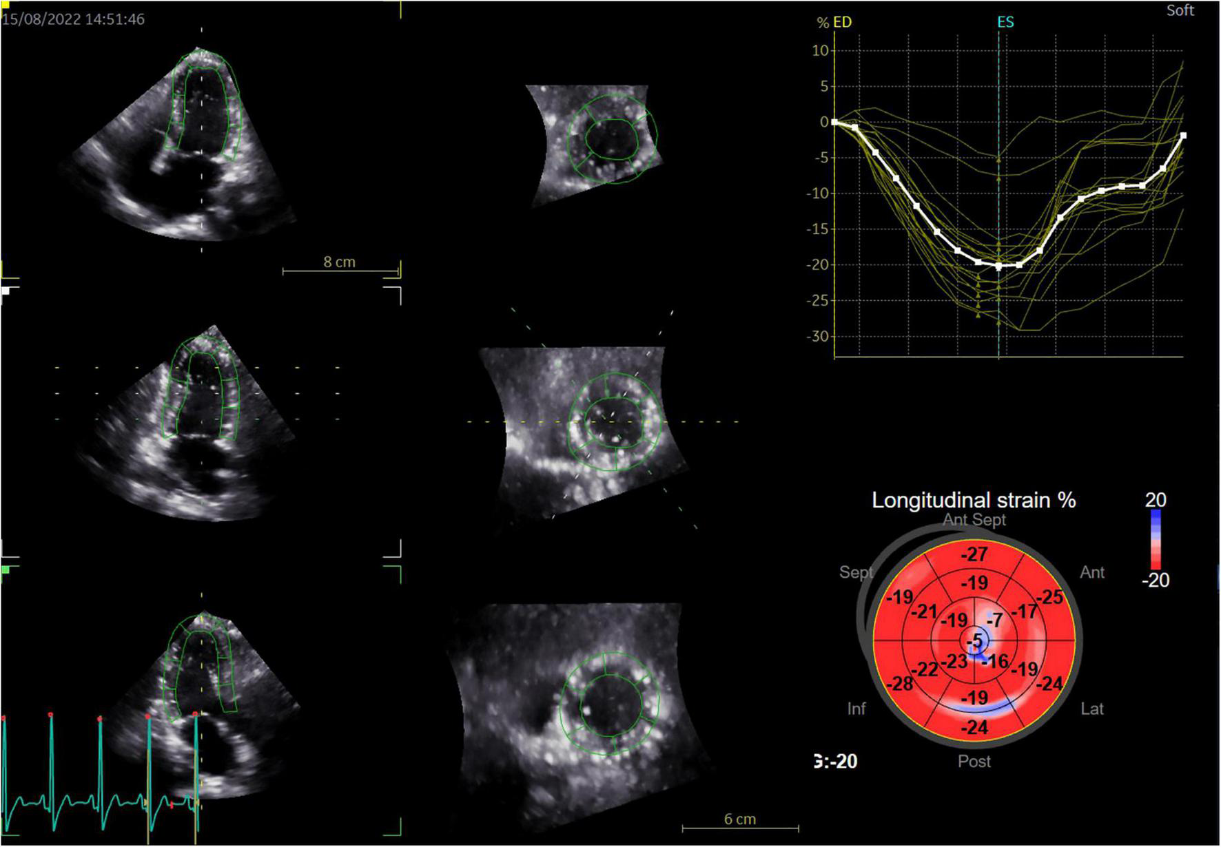This screenshot has width=1221, height=847.
Task: Click the teal ECG trace
Action: [x=76, y=802]
